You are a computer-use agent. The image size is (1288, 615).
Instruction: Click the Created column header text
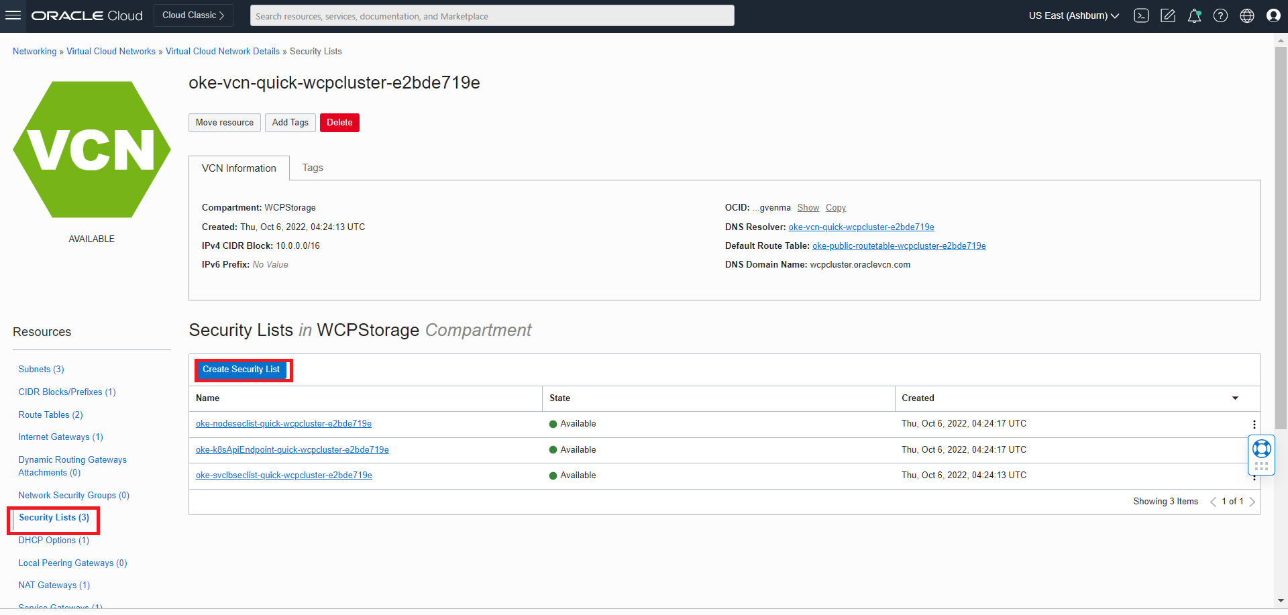click(918, 398)
